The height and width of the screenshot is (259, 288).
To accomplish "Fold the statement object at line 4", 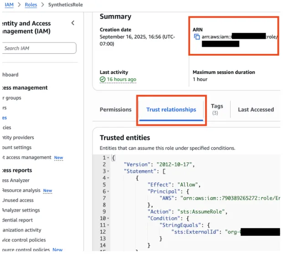I will (x=108, y=178).
